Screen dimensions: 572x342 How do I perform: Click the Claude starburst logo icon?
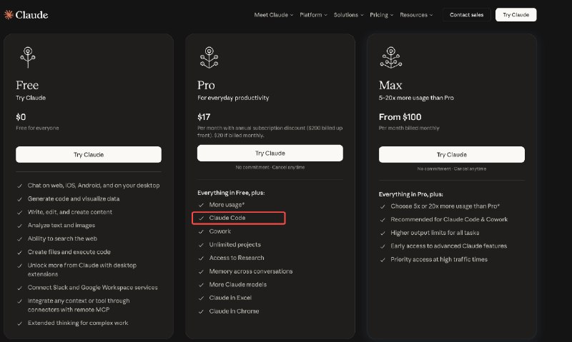pyautogui.click(x=9, y=14)
